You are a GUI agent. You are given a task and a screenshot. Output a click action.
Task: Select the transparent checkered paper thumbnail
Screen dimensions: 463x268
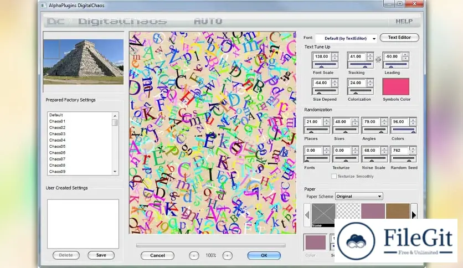tap(348, 211)
